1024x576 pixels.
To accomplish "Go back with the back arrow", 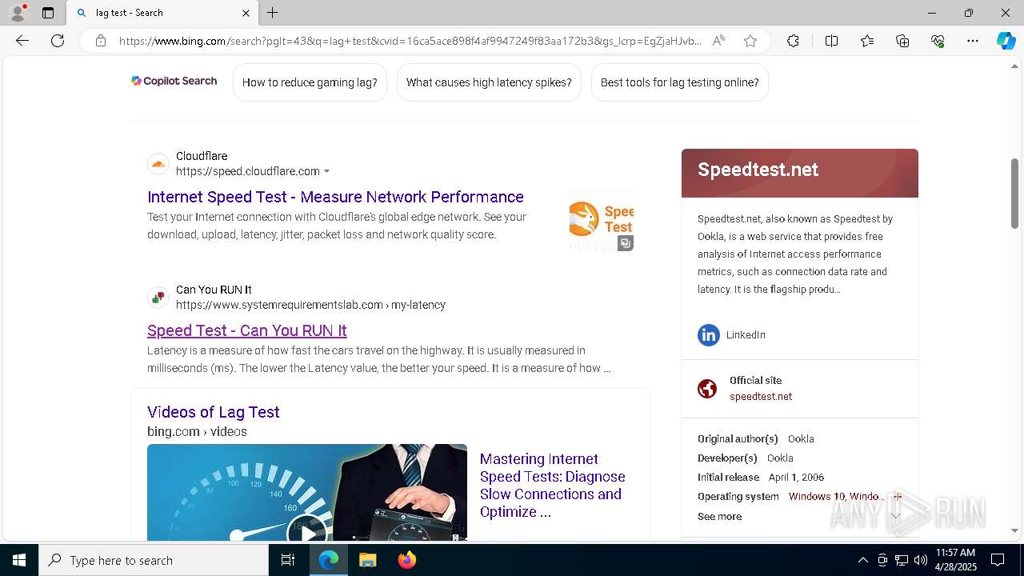I will pos(22,41).
